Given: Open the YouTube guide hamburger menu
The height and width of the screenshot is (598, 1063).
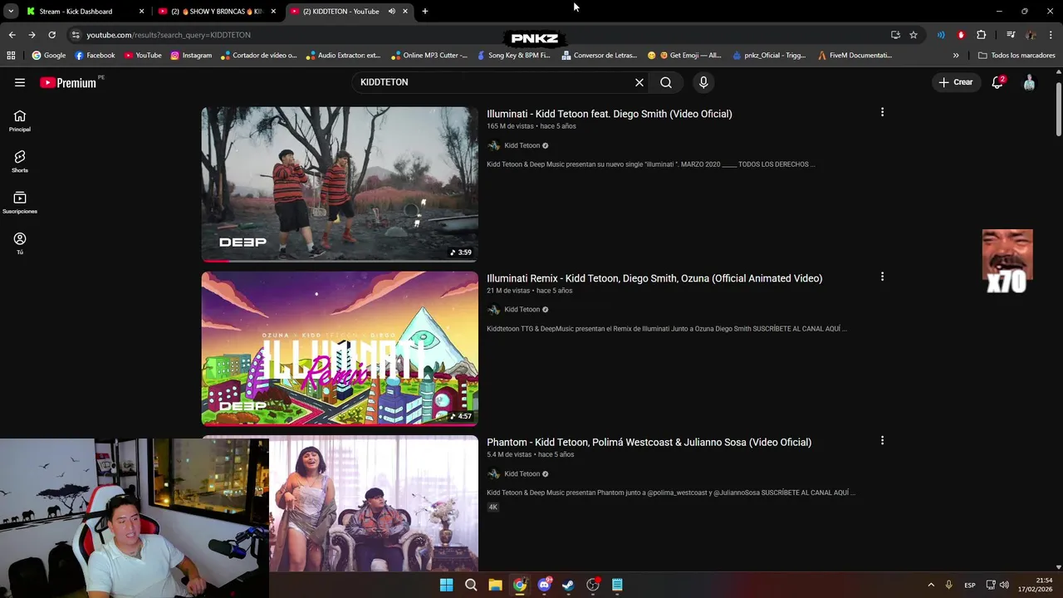Looking at the screenshot, I should point(20,82).
